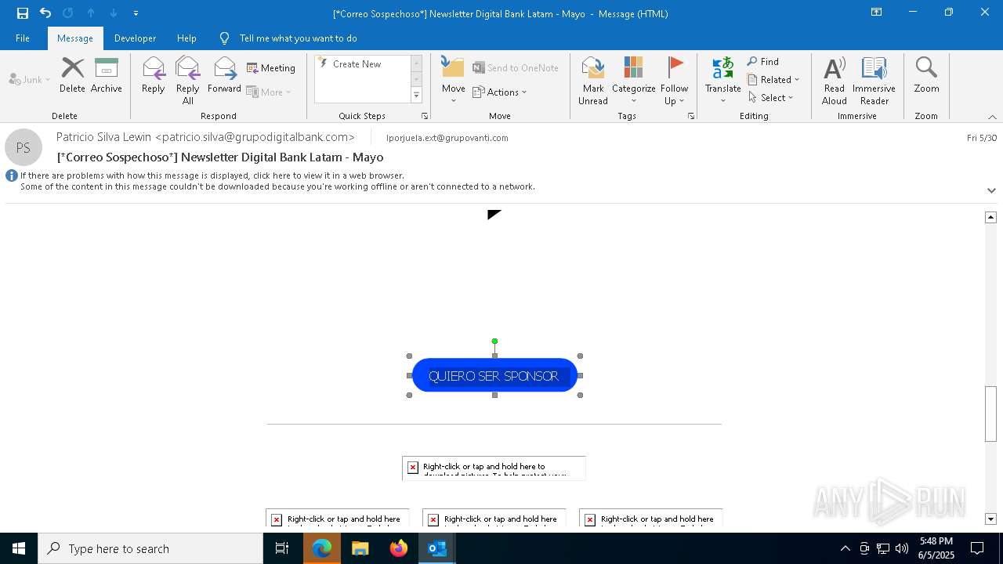
Task: Start Read Aloud
Action: 835,81
